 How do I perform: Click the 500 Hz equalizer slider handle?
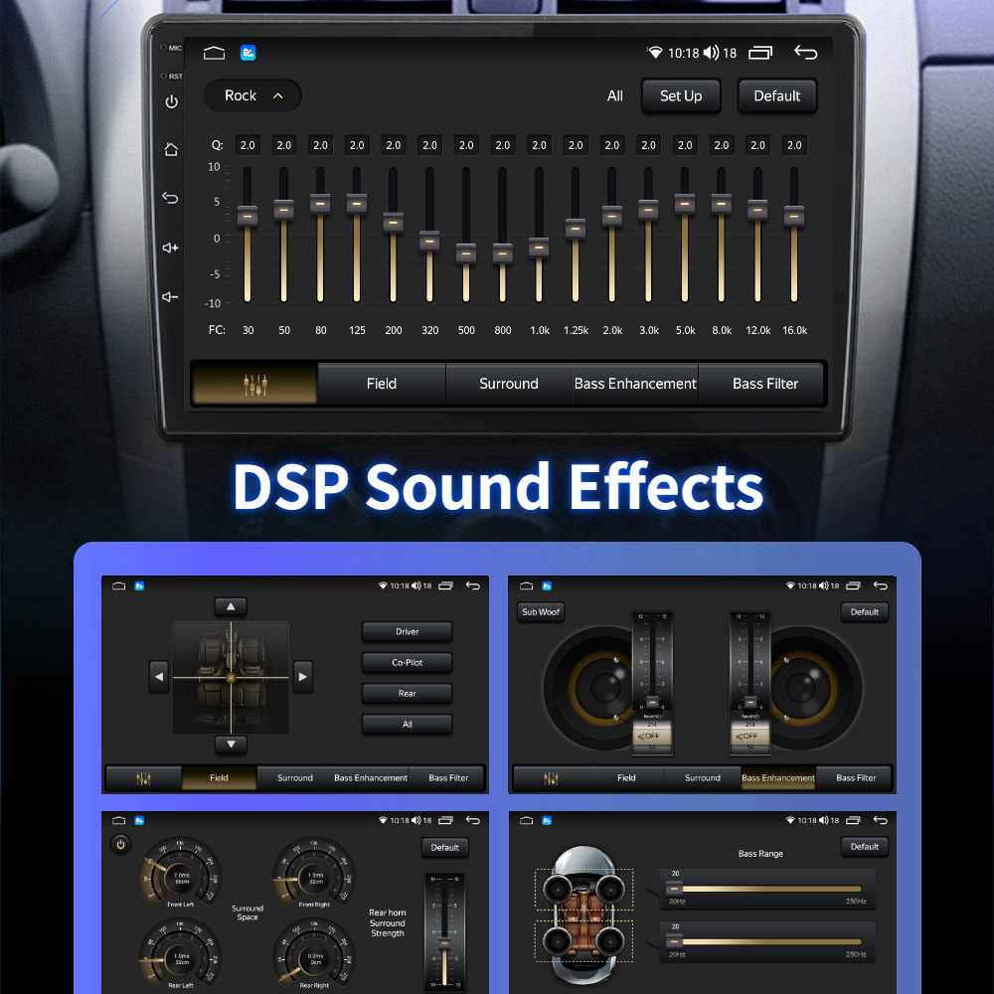tap(466, 252)
